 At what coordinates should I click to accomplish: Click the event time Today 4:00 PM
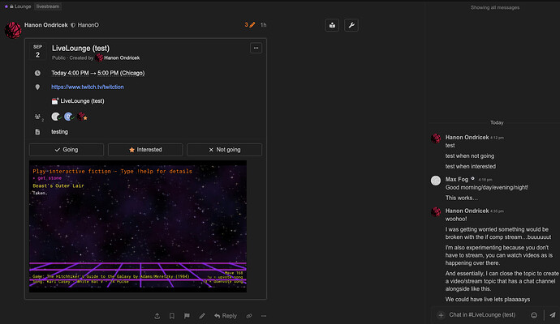pyautogui.click(x=70, y=73)
